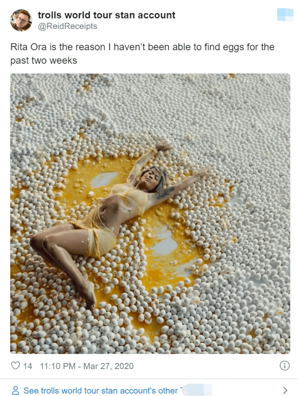Expand the right chevron arrow at the bottom
This screenshot has height=396, width=298.
click(285, 390)
